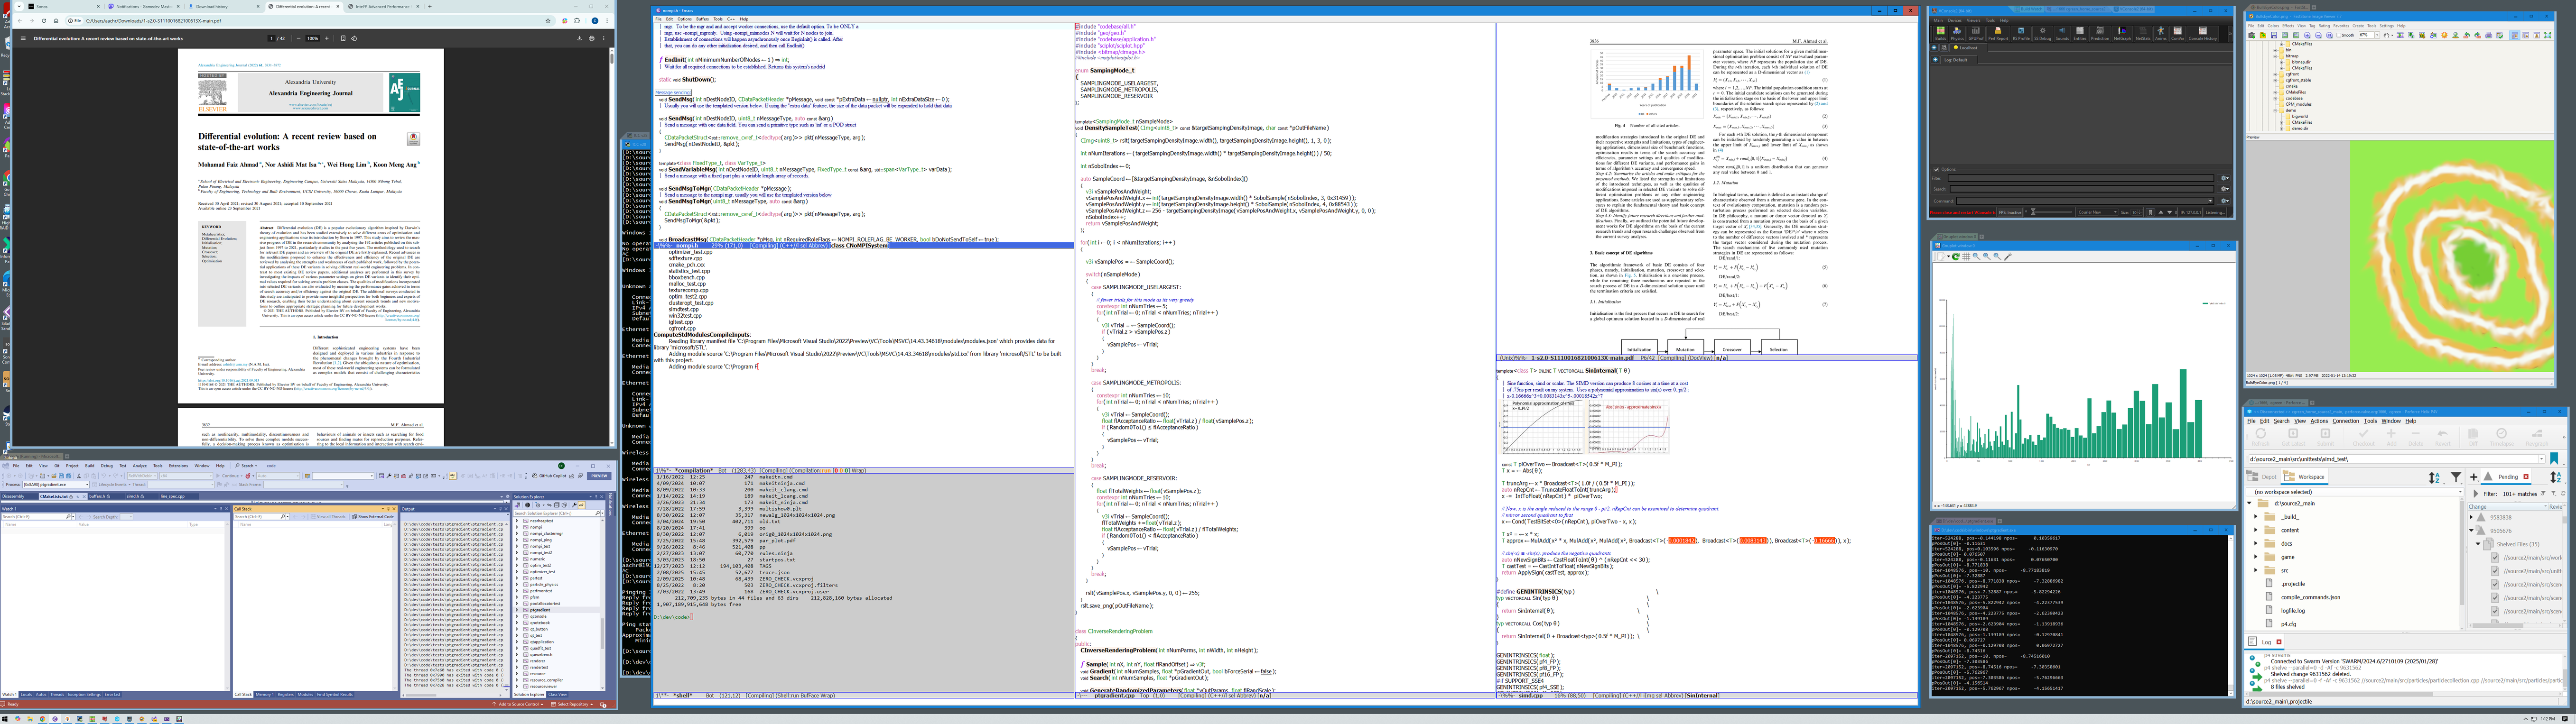Screen dimensions: 2576x724
Task: Switch to Locals tab in Visual Studio
Action: click(26, 694)
